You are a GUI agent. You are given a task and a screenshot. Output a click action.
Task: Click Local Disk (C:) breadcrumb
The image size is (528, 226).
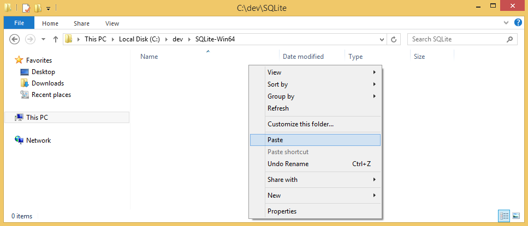click(139, 39)
